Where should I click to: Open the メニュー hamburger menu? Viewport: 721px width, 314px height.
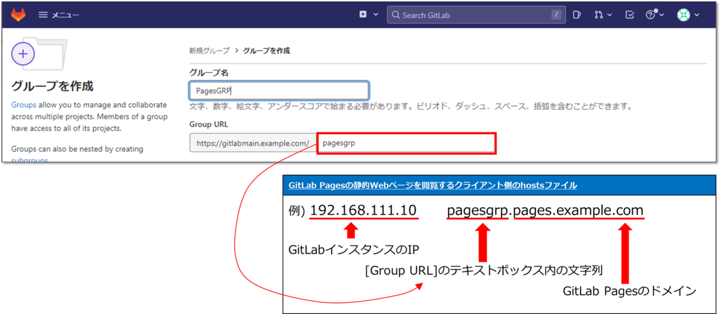coord(59,15)
